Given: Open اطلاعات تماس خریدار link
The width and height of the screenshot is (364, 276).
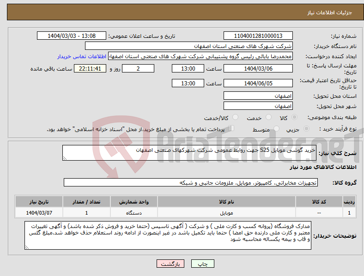Looking at the screenshot, I should coord(82,56).
